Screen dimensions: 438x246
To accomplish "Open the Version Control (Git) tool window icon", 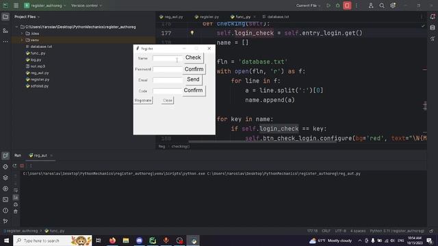I will pyautogui.click(x=5, y=221).
